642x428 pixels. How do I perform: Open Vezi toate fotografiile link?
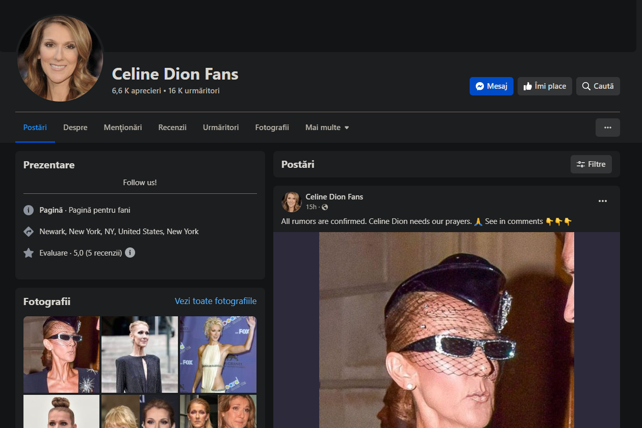pos(216,301)
